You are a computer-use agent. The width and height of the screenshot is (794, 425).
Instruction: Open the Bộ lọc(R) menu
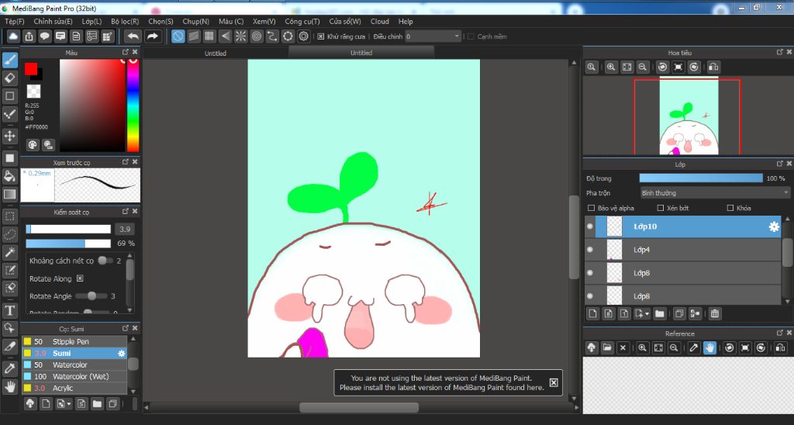point(125,22)
